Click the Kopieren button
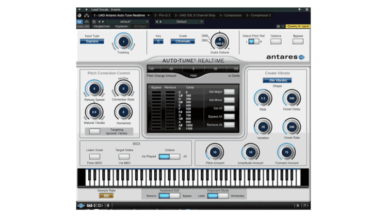387x217 pixels. (x=121, y=26)
